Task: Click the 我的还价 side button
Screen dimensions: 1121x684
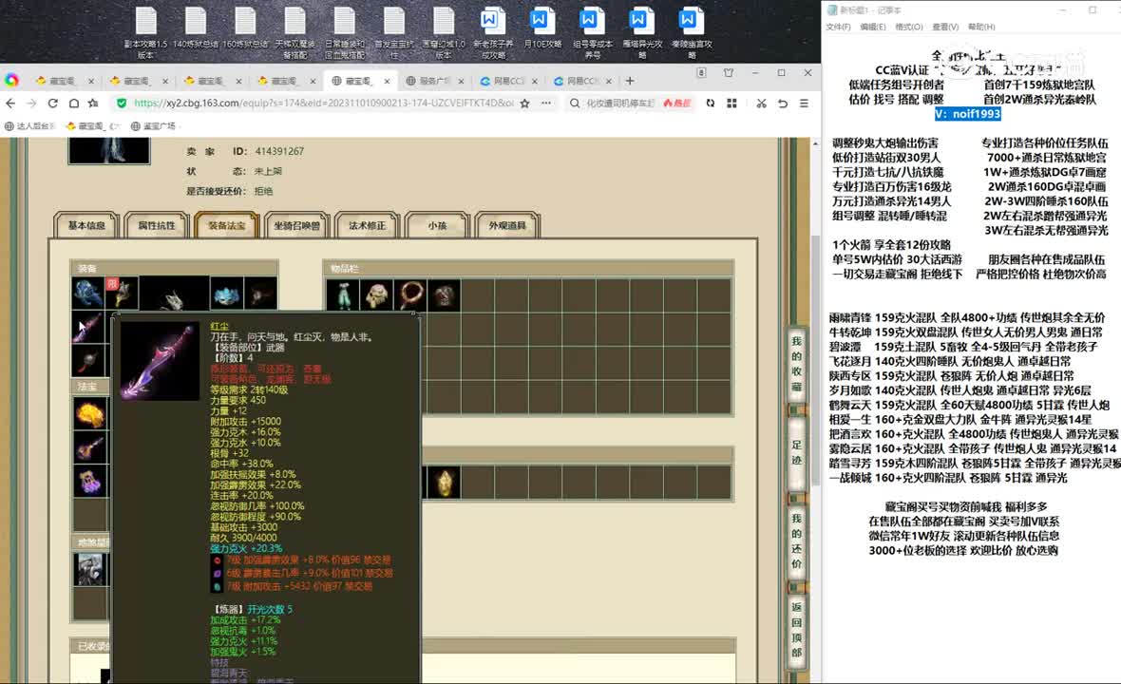Action: pos(796,541)
